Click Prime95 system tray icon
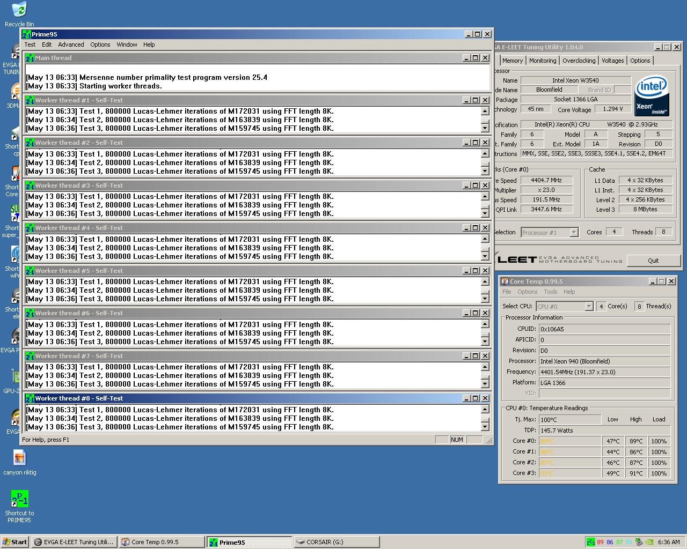Viewport: 687px width, 549px height. (590, 542)
